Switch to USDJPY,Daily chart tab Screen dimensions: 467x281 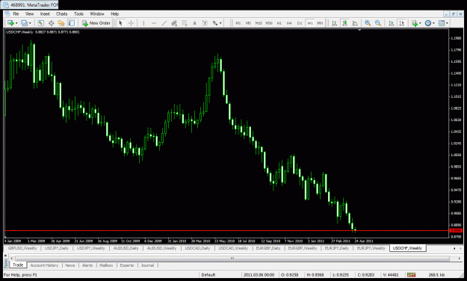click(x=57, y=248)
